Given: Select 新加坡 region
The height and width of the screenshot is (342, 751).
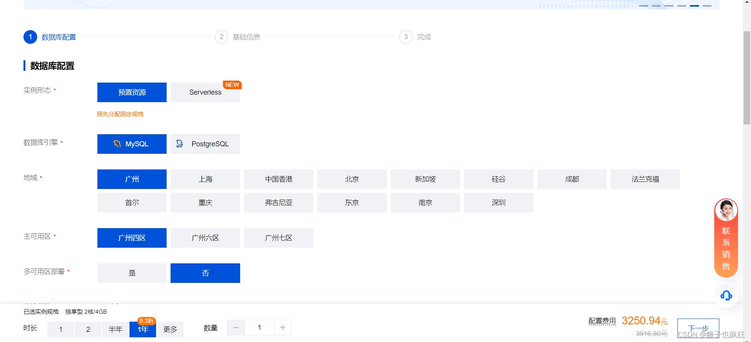Looking at the screenshot, I should pyautogui.click(x=425, y=179).
